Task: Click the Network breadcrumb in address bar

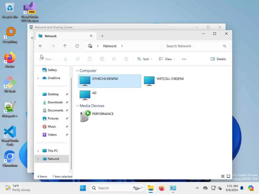Action: 110,46
